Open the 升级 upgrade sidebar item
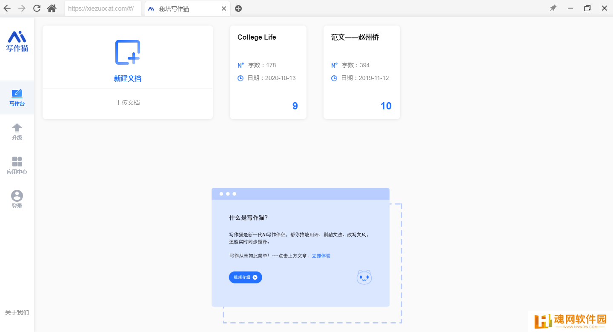613x332 pixels. point(17,132)
